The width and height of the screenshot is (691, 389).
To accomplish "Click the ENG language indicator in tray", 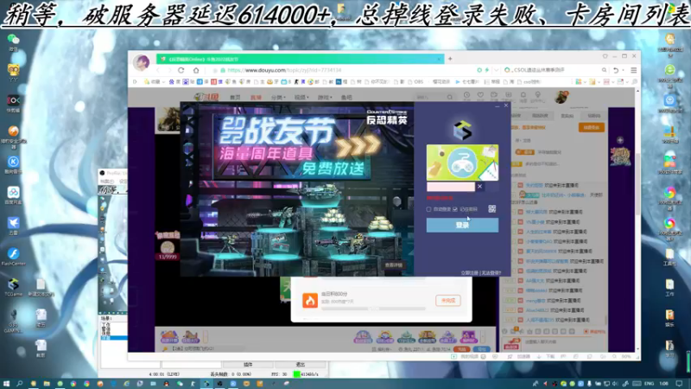I will click(x=650, y=384).
